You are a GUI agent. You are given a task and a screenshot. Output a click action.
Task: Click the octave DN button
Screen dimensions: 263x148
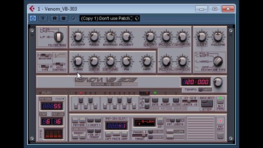147,106
